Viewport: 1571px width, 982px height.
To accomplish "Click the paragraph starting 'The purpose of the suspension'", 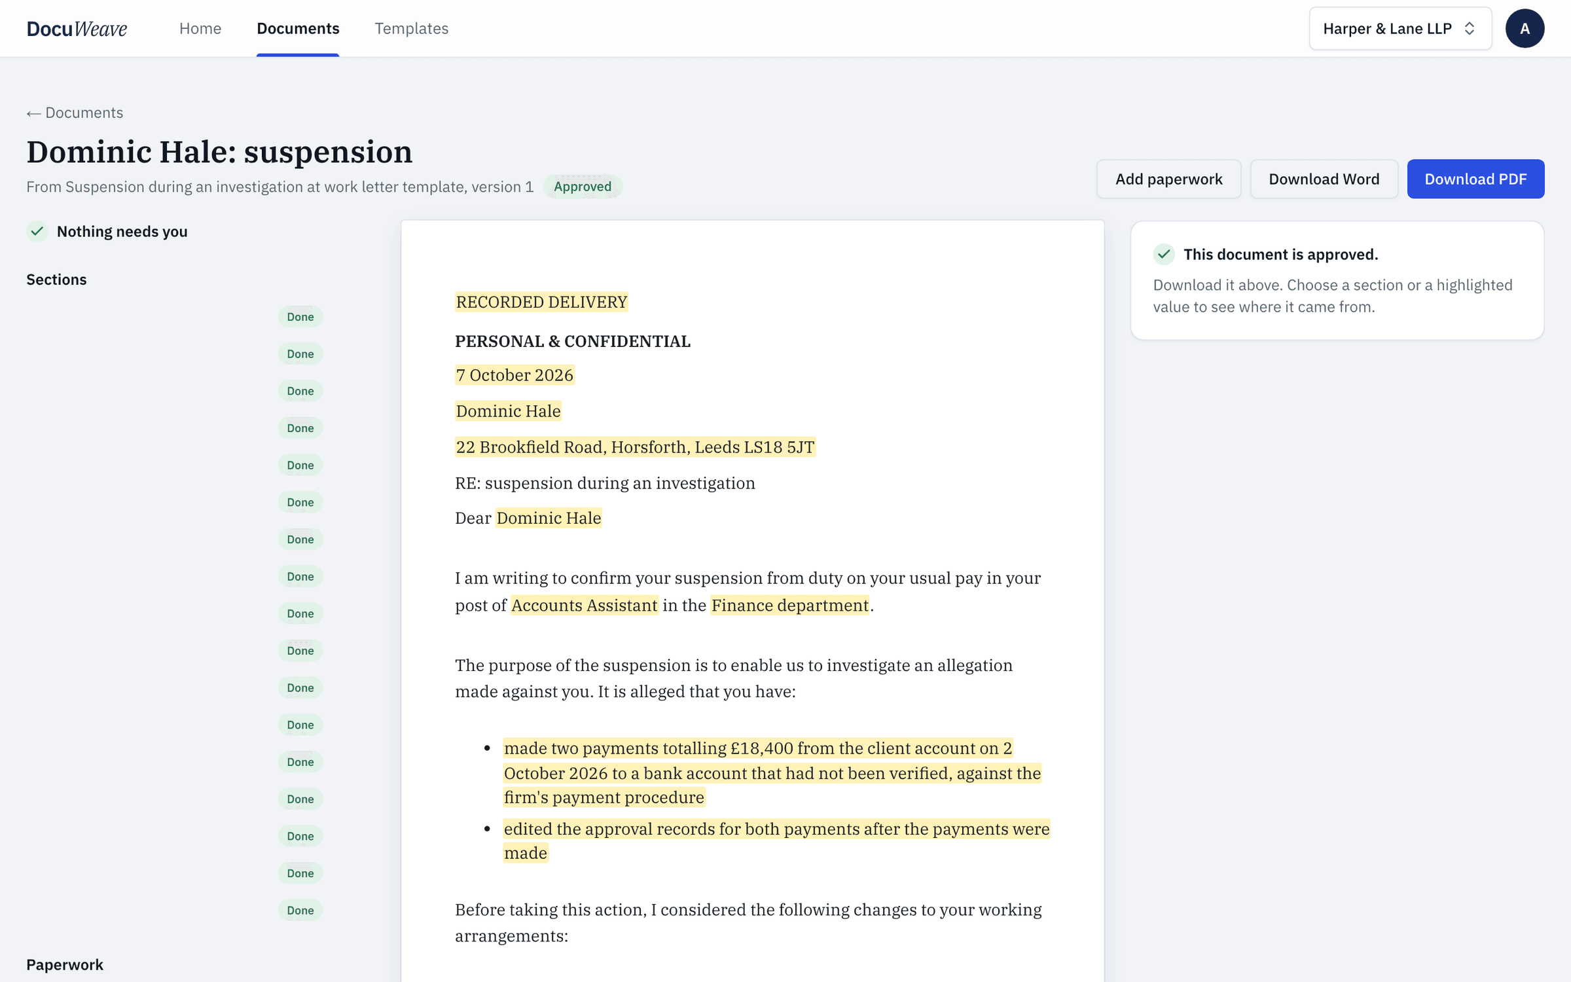I will click(734, 678).
